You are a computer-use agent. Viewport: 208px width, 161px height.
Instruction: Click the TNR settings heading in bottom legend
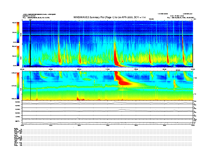(15, 142)
